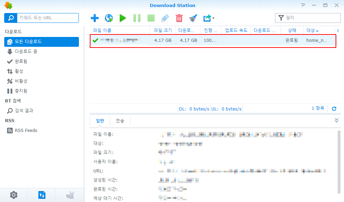Click the green checkmark status icon
Viewport: 344px width, 202px height.
coord(95,40)
